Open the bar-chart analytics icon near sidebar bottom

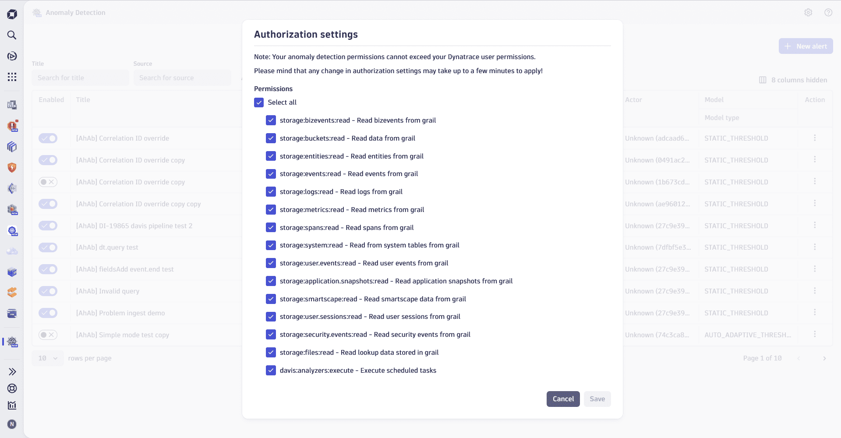(x=12, y=405)
